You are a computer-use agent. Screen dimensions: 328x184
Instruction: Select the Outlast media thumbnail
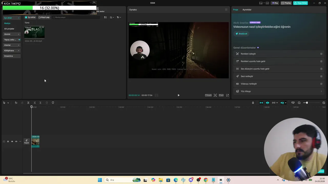(x=34, y=32)
